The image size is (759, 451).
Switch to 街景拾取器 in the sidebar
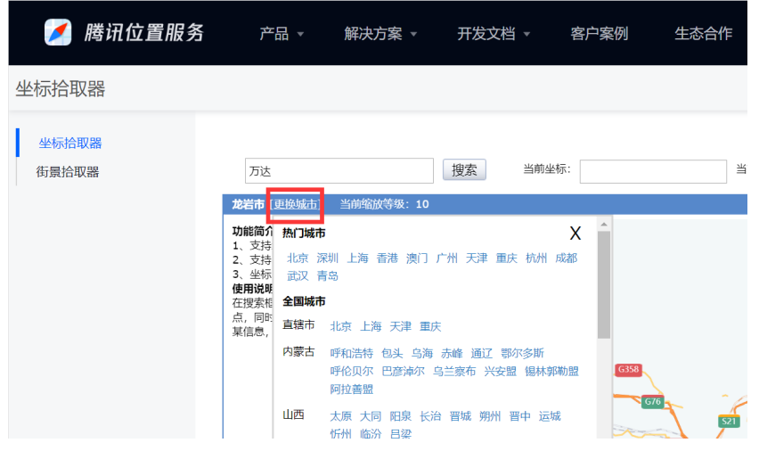68,172
